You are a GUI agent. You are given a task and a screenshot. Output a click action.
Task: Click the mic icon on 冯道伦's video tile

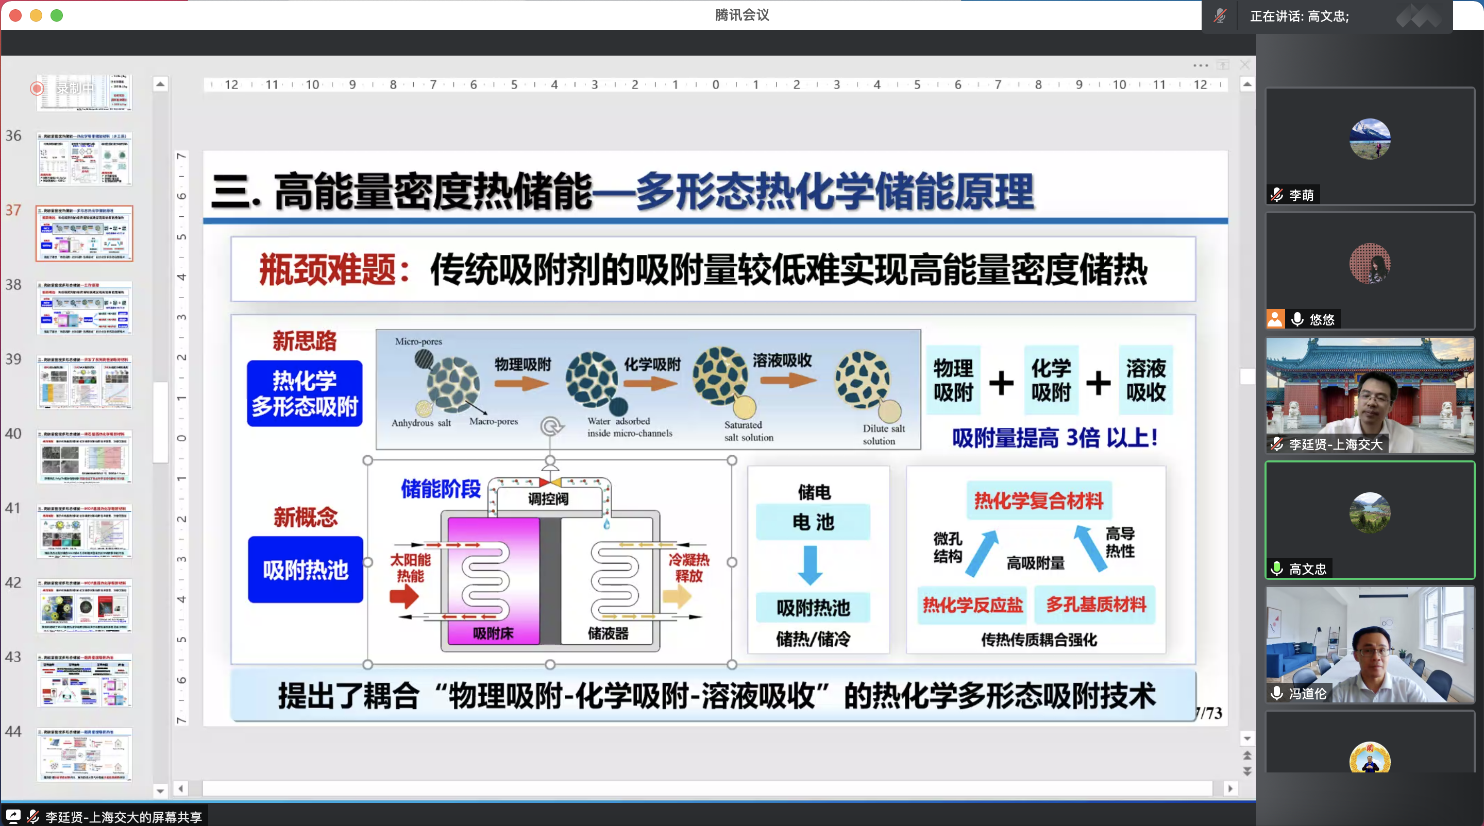coord(1277,693)
